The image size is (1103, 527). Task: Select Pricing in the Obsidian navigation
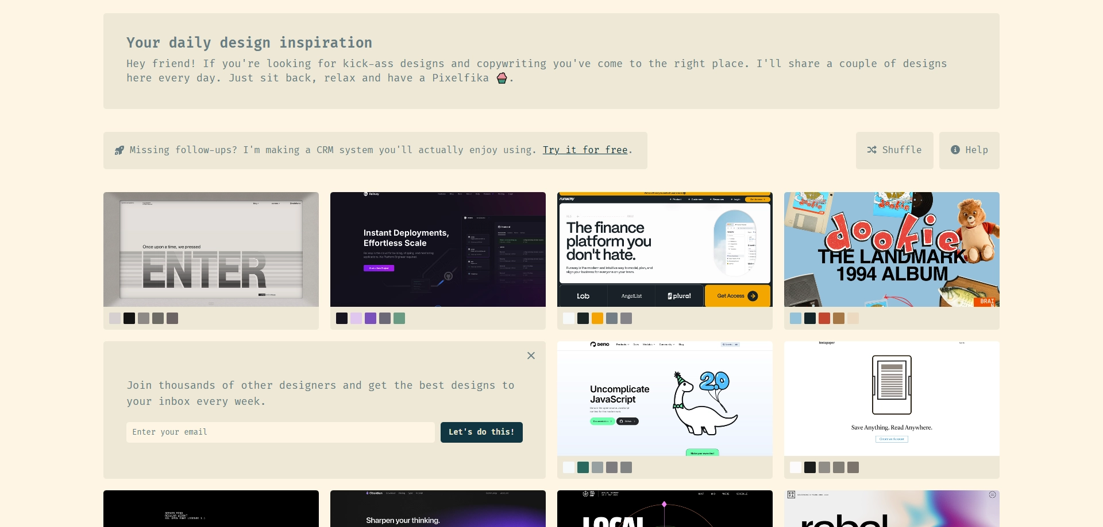[402, 493]
